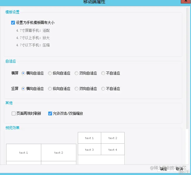Click text 1 cell in left preview
Screen dimensions: 191x175
[x=24, y=153]
